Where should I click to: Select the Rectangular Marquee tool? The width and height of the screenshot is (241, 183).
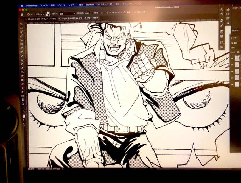click(x=21, y=28)
